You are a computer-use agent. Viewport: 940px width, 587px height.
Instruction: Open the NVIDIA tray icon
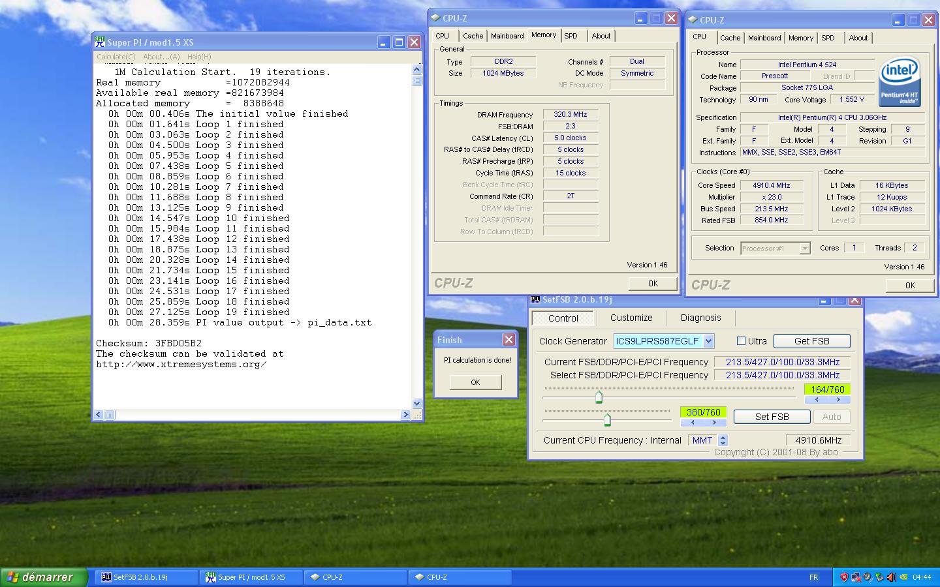pos(903,577)
